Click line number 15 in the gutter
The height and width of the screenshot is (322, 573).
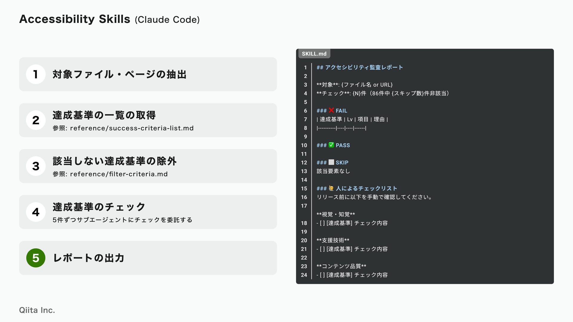[304, 188]
